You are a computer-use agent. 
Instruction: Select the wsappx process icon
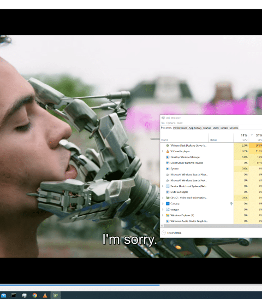(168, 209)
